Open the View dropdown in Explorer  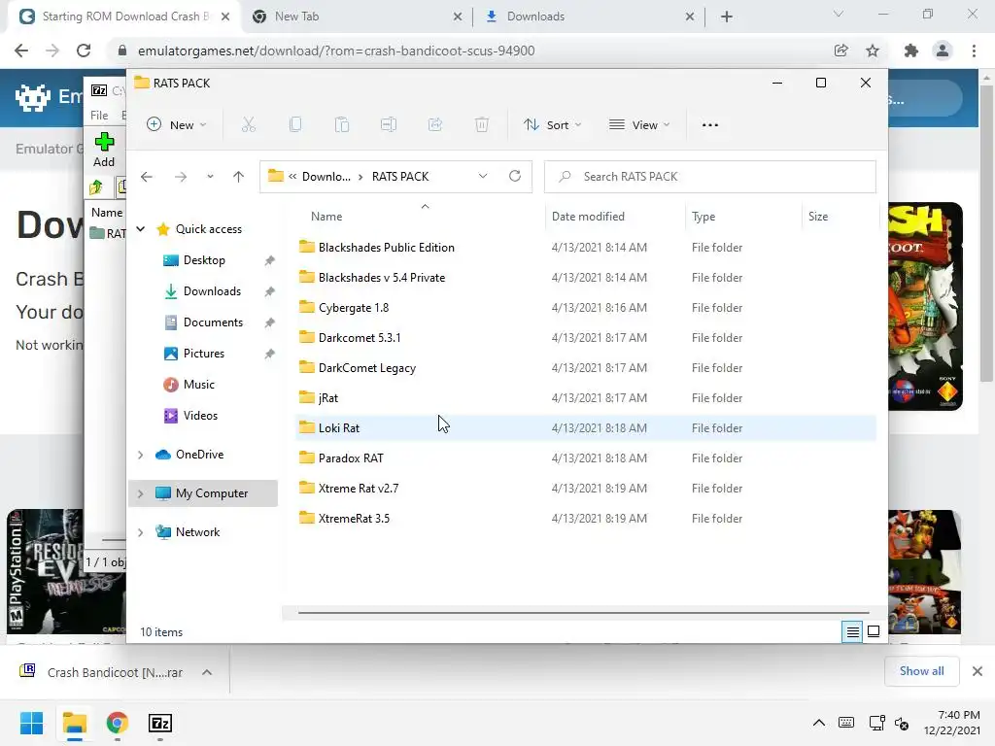pos(639,125)
